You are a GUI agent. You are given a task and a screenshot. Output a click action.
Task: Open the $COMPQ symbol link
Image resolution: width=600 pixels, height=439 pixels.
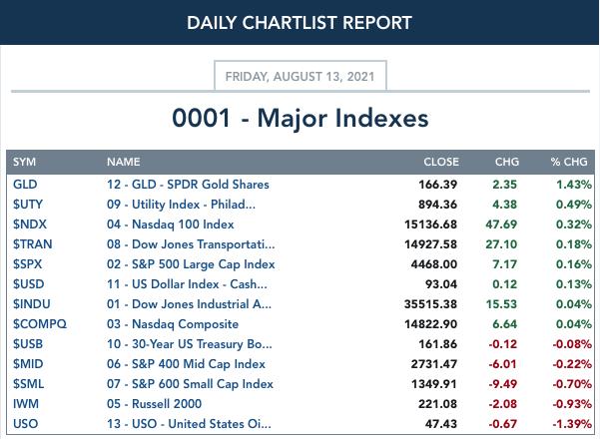pos(40,324)
